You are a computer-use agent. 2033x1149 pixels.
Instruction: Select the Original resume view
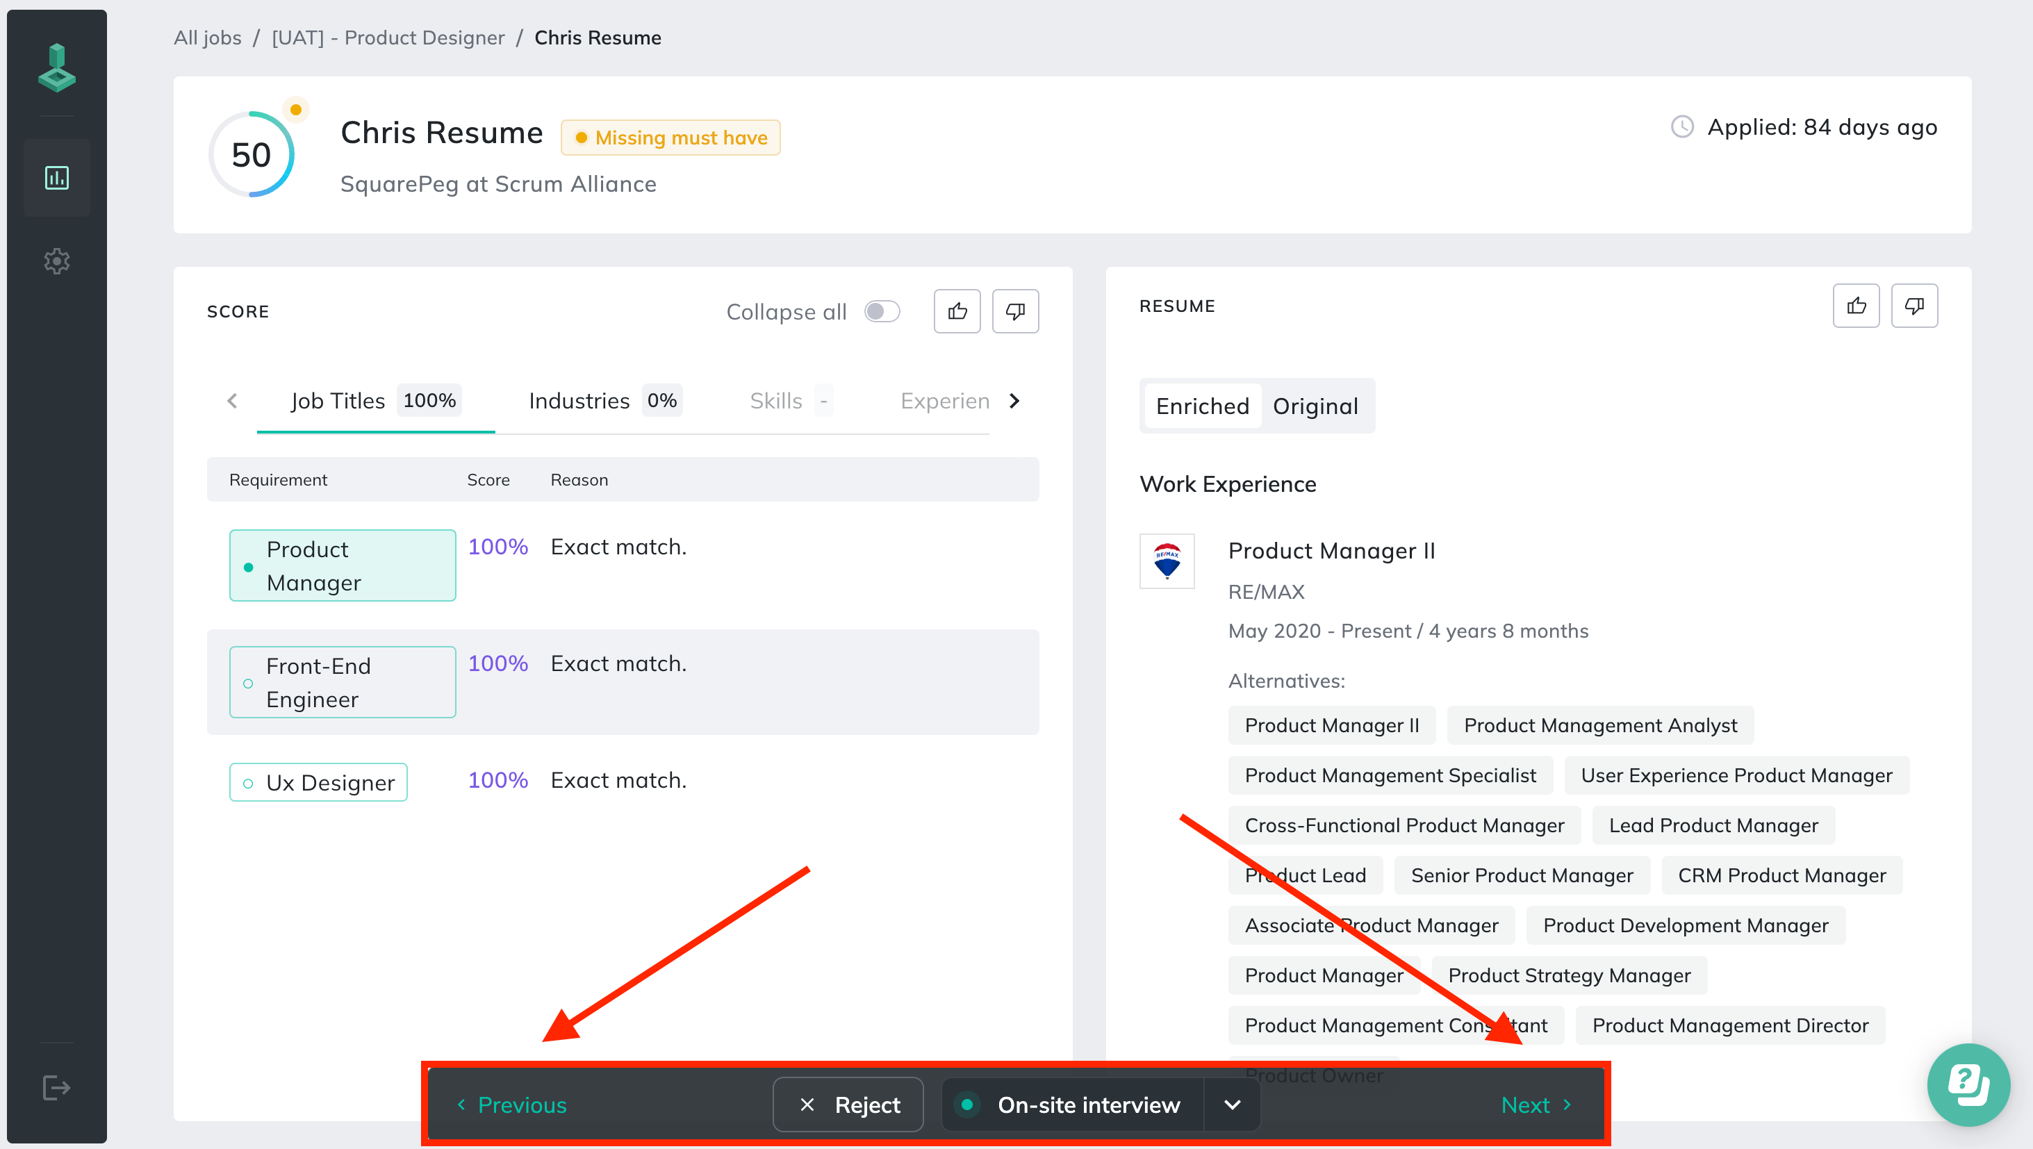point(1315,406)
